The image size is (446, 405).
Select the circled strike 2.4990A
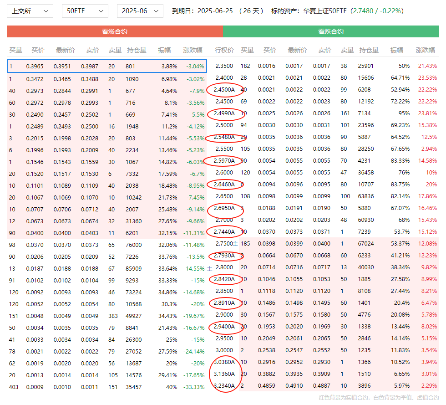click(x=224, y=113)
